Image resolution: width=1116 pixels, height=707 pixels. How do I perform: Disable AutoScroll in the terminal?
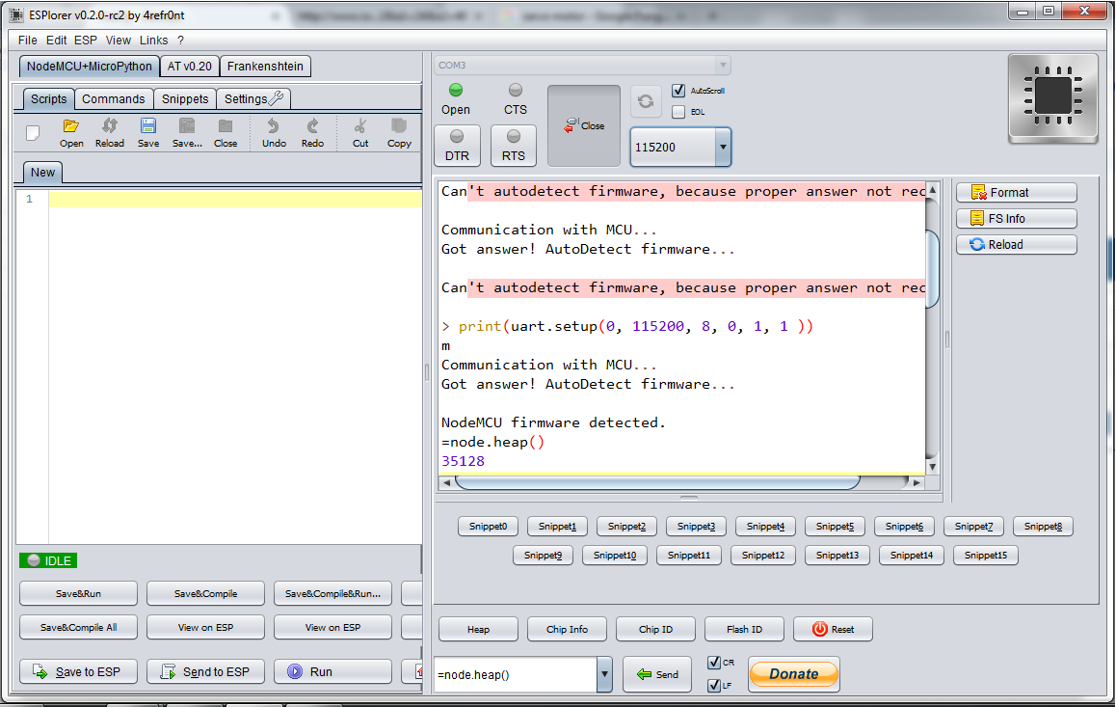[x=678, y=92]
